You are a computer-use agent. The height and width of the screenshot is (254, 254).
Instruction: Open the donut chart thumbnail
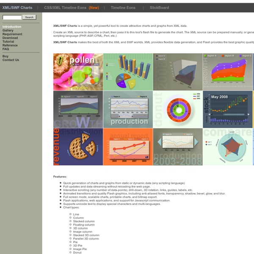click(178, 109)
